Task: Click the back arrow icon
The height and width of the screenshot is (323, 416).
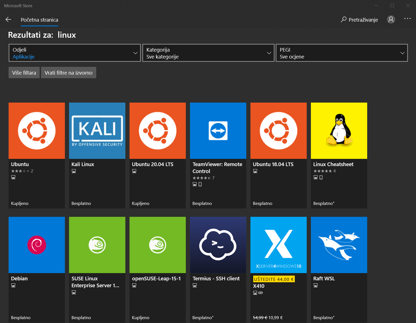Action: tap(8, 19)
